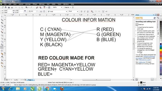Pick the yellow palette swatch
The width and height of the screenshot is (162, 91).
click(x=161, y=50)
